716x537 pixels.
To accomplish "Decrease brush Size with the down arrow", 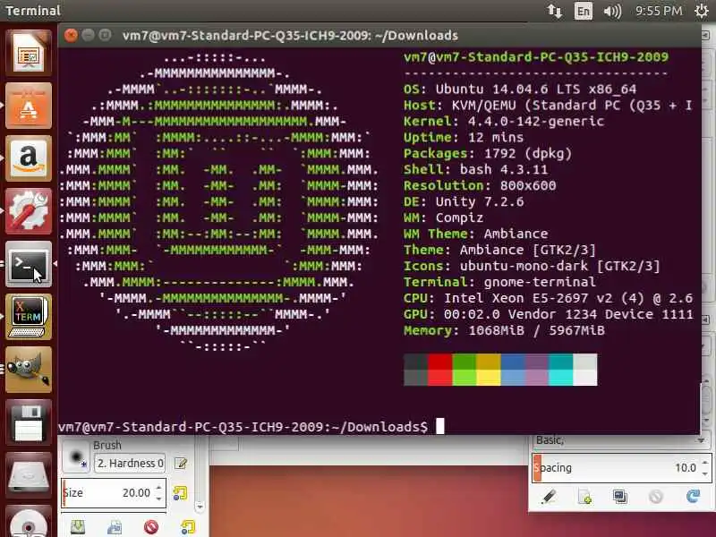I will (159, 499).
